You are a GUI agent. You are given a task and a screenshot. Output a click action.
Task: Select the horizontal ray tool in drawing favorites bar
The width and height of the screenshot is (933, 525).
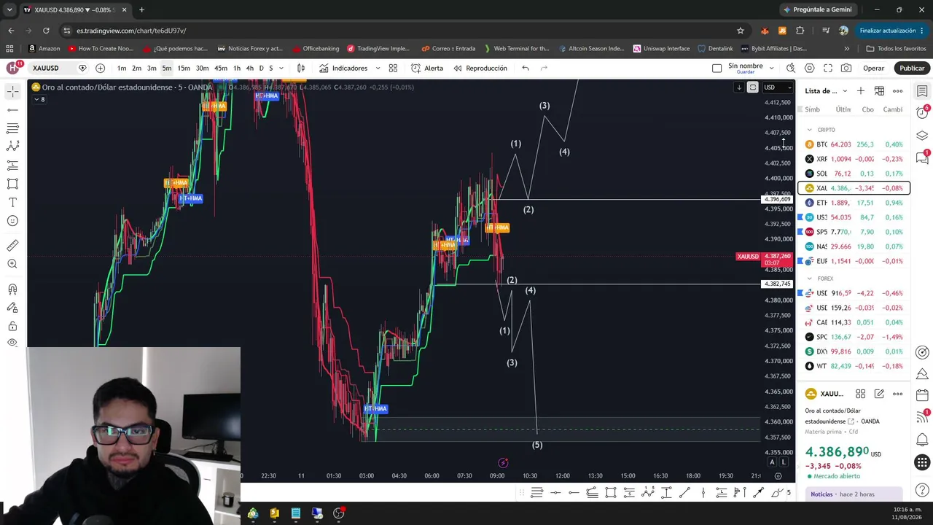point(574,493)
